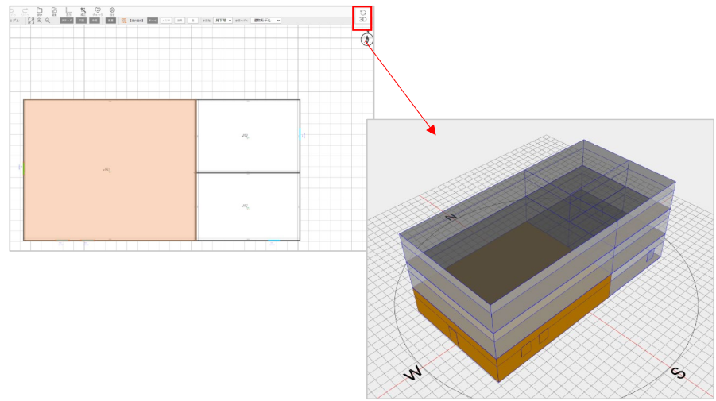Zoom out with the minus magnifier
The width and height of the screenshot is (716, 401).
(x=48, y=21)
